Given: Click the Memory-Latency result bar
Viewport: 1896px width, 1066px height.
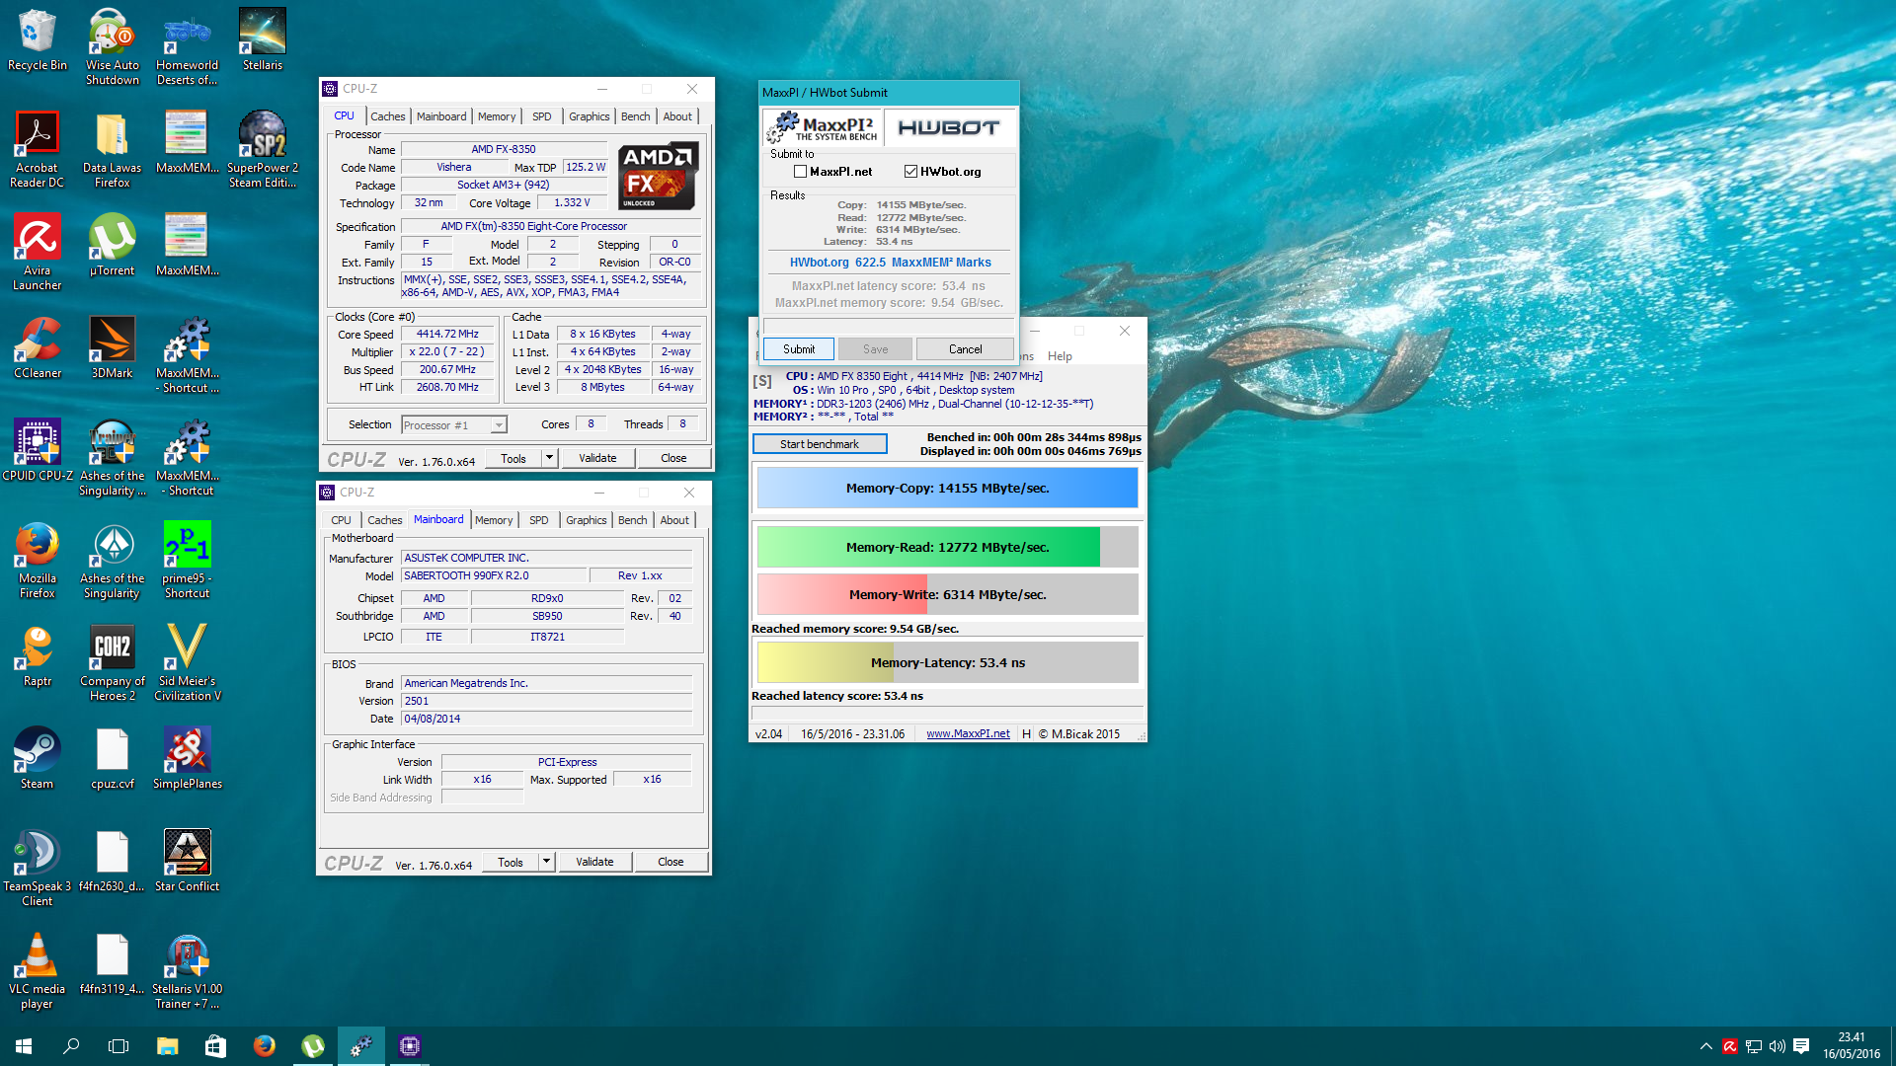Looking at the screenshot, I should point(947,662).
